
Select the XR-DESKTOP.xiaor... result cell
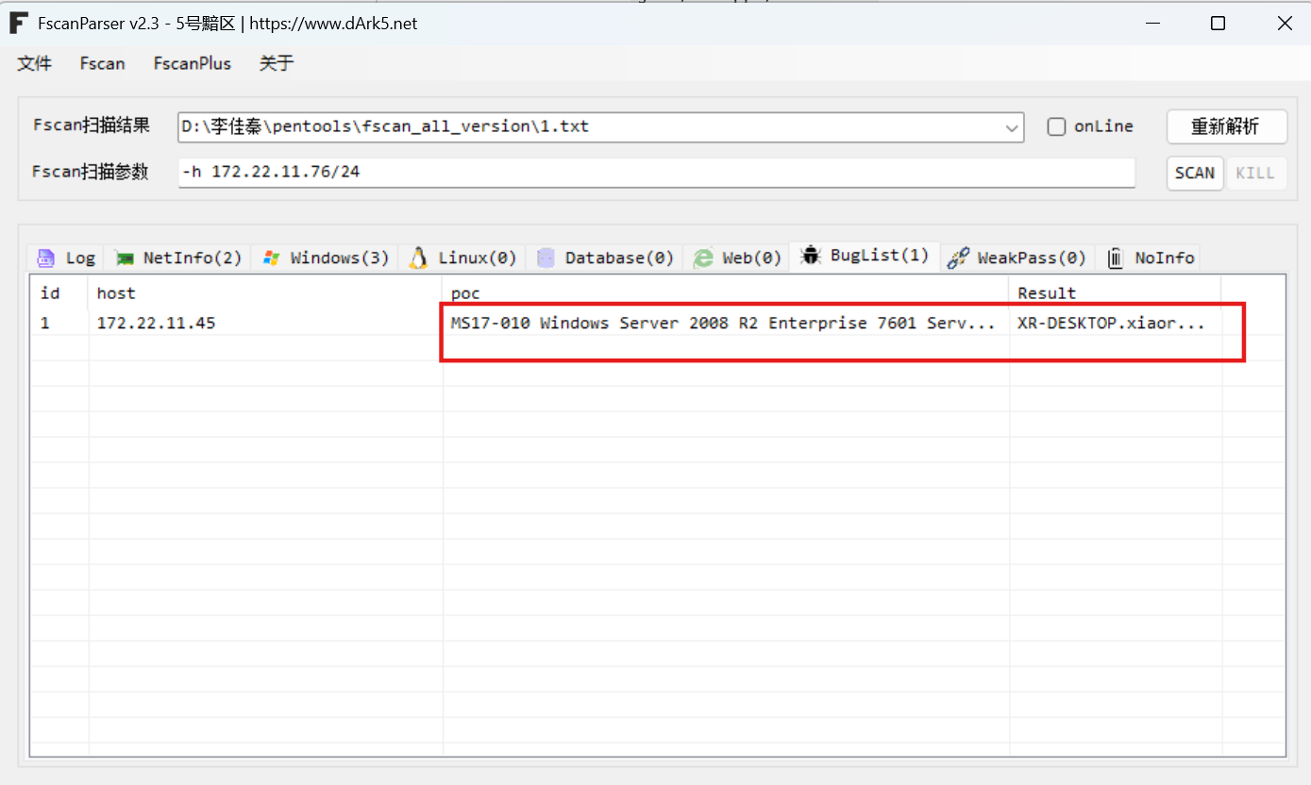pyautogui.click(x=1115, y=323)
